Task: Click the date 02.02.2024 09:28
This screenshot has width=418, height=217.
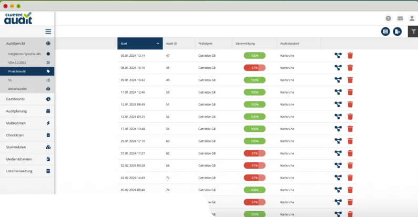Action: [x=132, y=166]
